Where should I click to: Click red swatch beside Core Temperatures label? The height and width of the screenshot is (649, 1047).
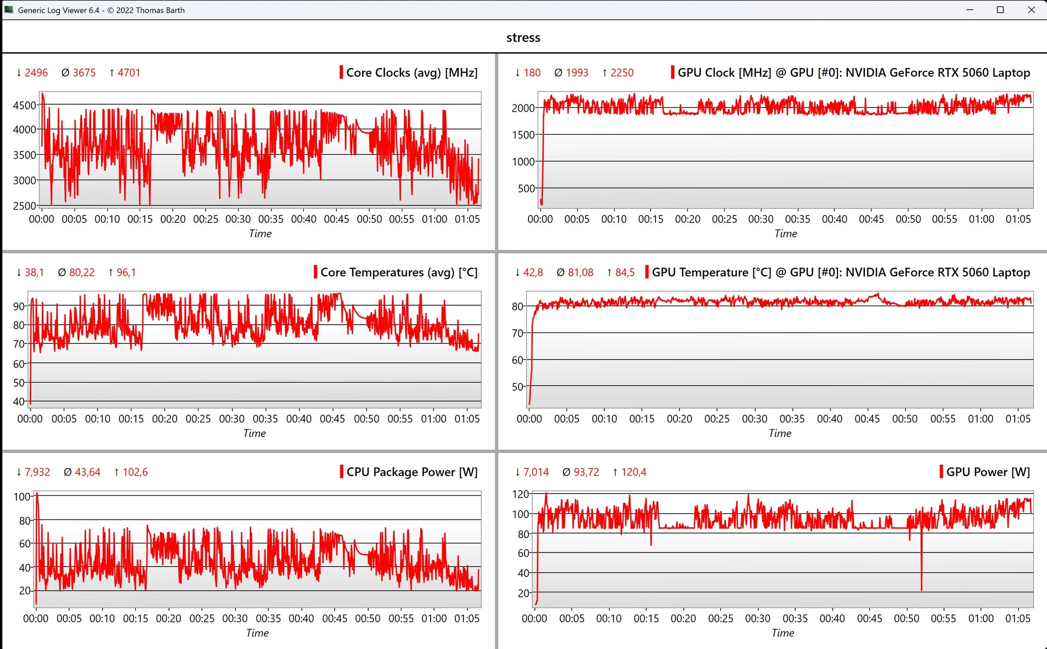[316, 272]
